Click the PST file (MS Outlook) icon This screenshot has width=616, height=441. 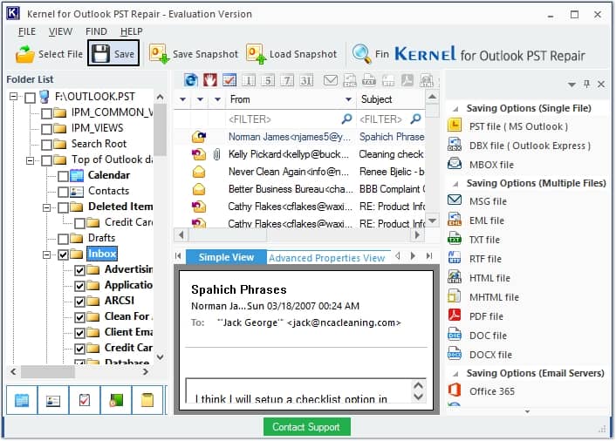coord(455,126)
